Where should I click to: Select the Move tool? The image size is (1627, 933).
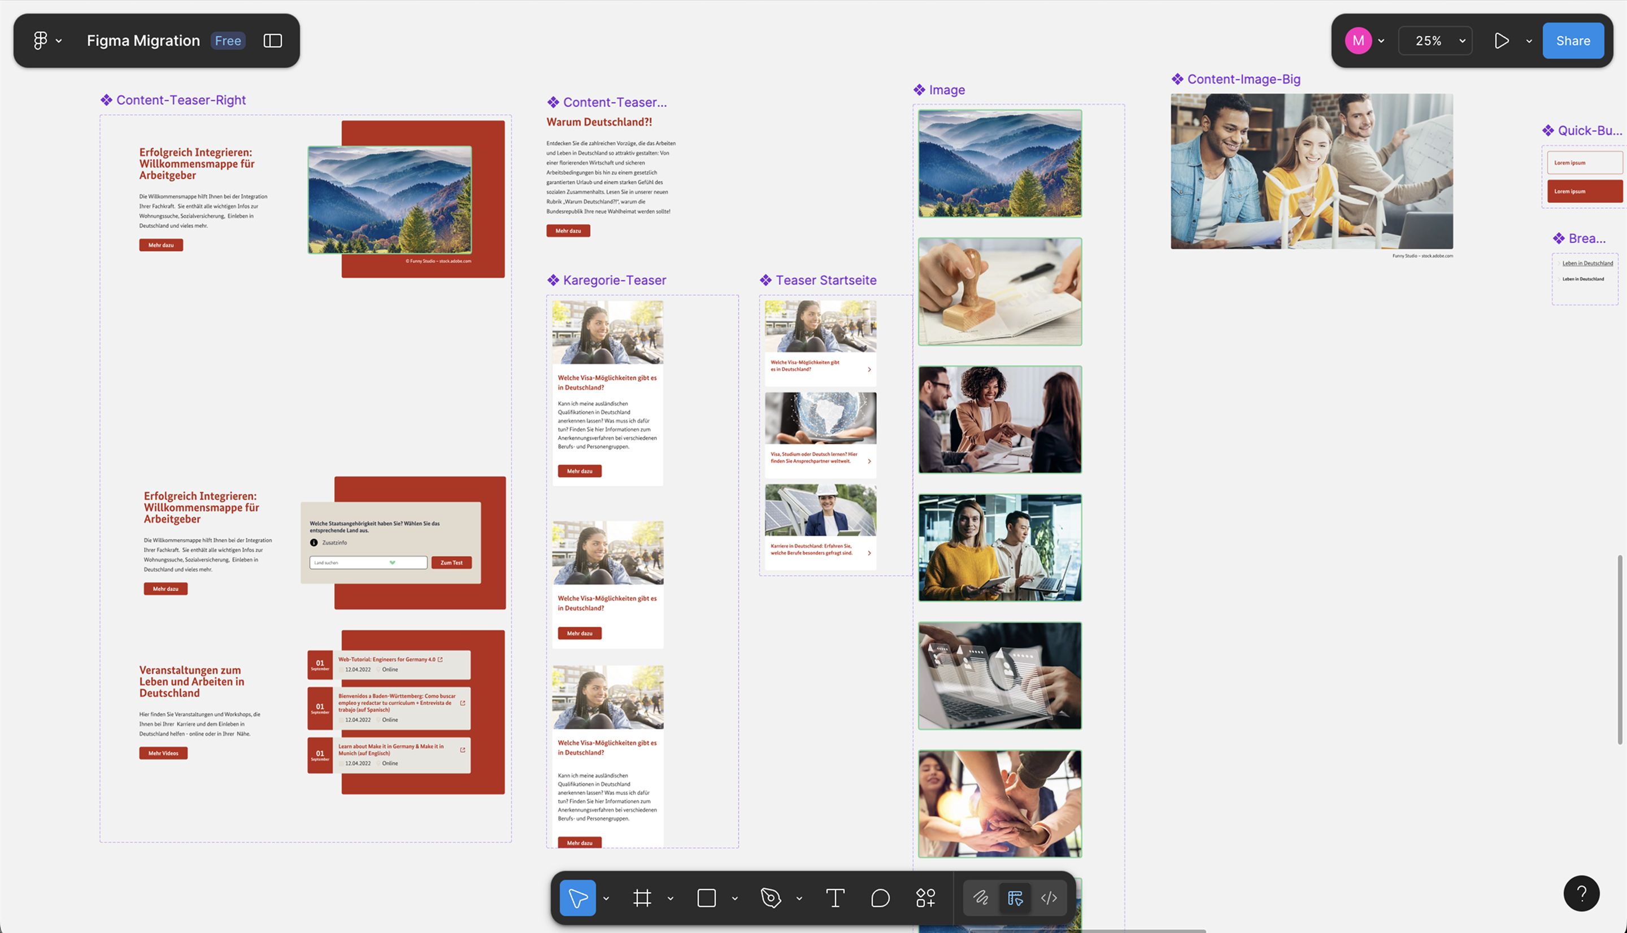point(577,898)
